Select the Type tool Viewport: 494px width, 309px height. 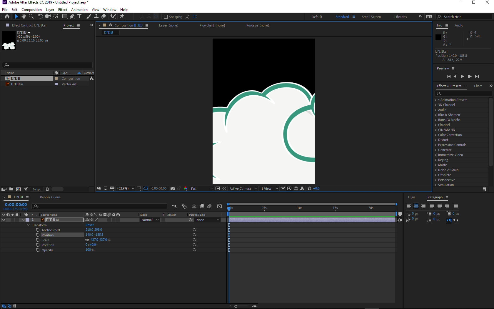point(79,16)
